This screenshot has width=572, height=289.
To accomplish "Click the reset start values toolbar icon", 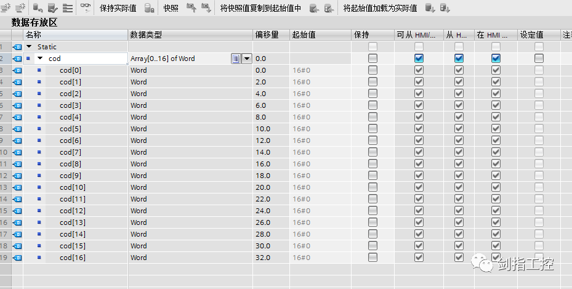I will (38, 7).
